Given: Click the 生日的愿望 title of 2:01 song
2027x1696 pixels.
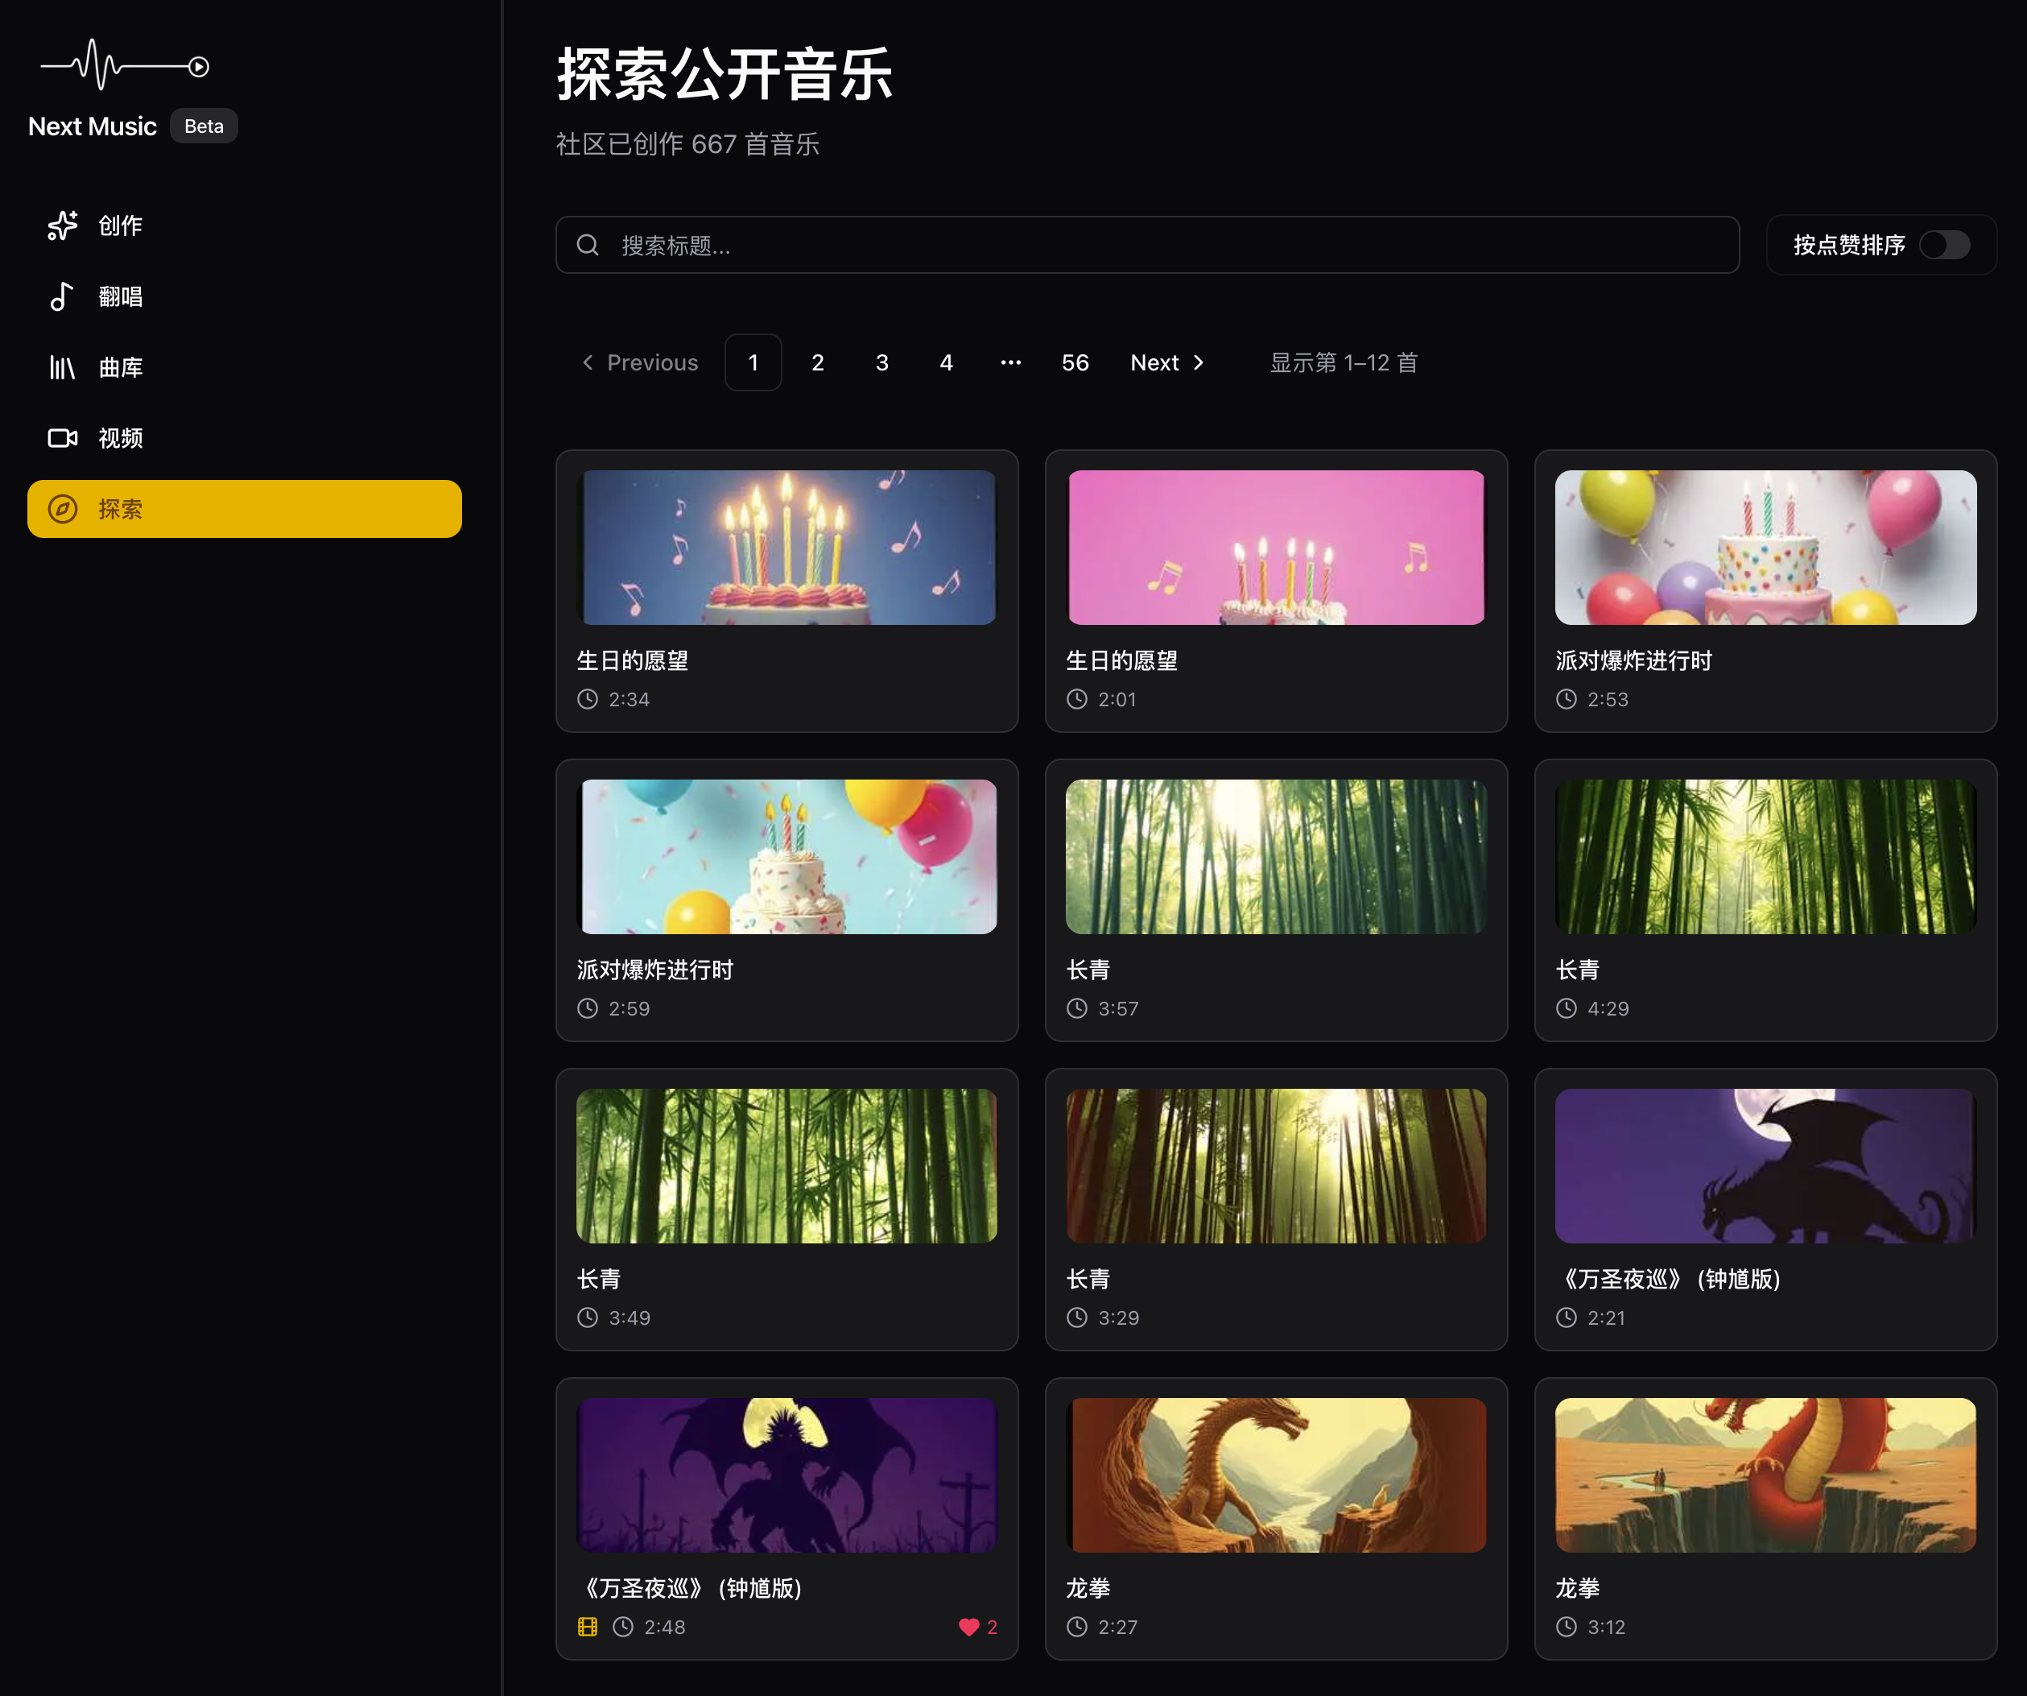Looking at the screenshot, I should tap(1121, 660).
